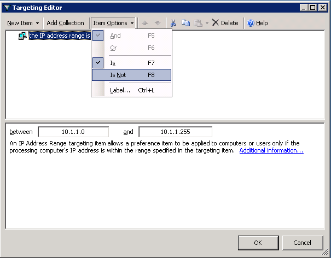Open Help from the toolbar
The height and width of the screenshot is (258, 331).
click(x=257, y=23)
